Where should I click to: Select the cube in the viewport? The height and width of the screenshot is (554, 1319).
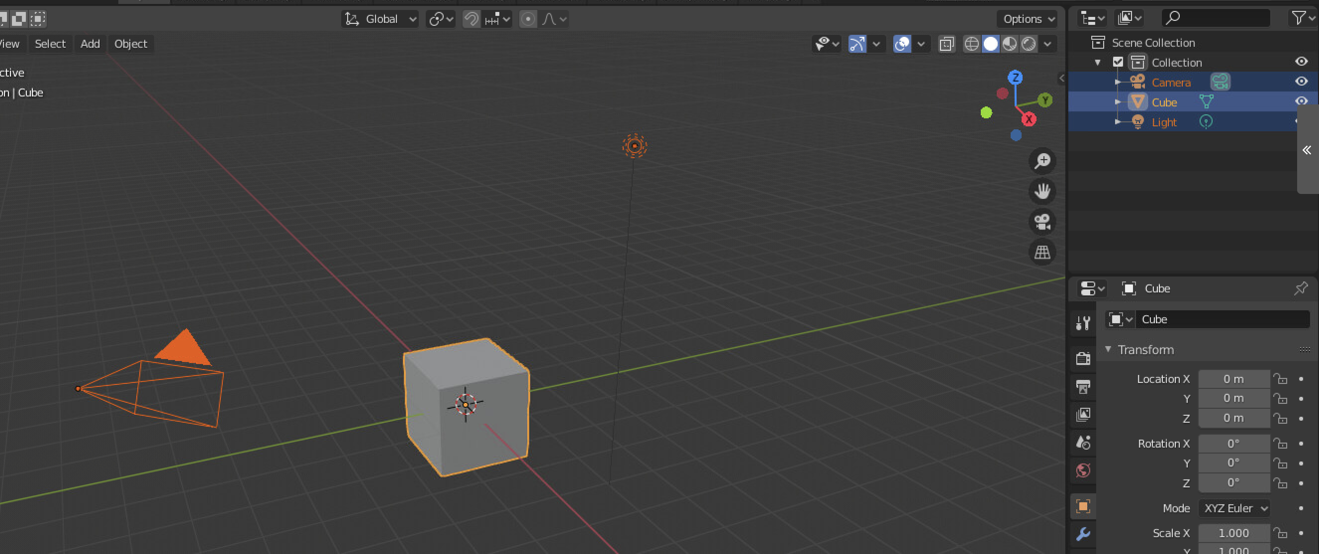[466, 407]
